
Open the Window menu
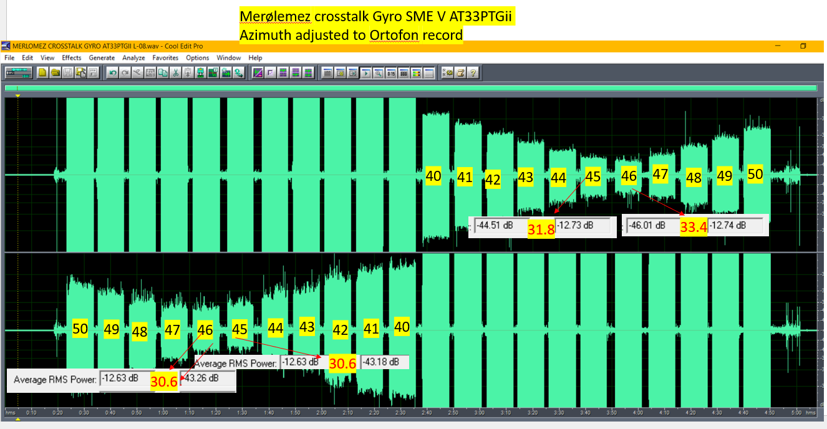pyautogui.click(x=229, y=58)
